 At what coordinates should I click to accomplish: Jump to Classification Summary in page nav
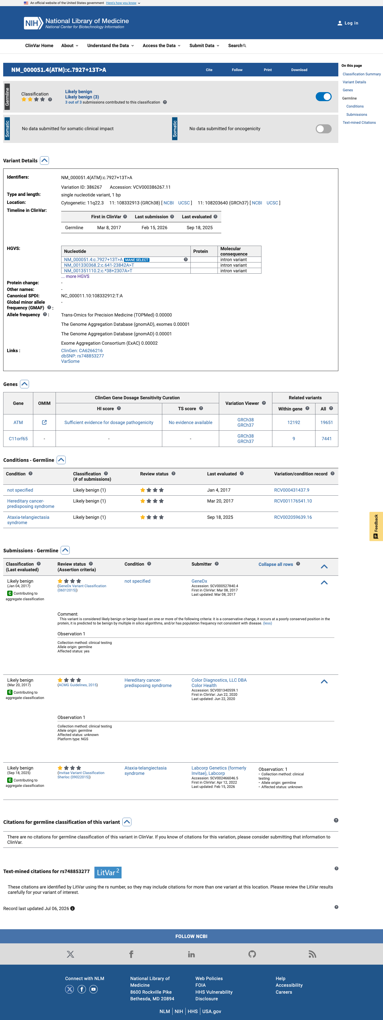click(362, 74)
